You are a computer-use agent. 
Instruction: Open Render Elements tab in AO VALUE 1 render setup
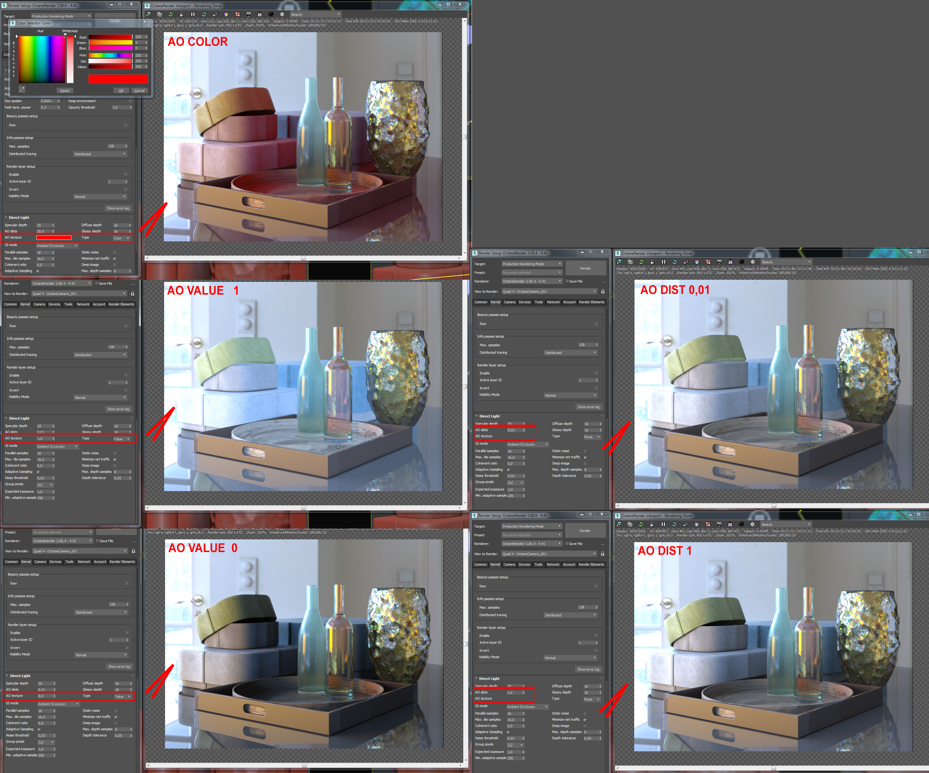tap(121, 304)
